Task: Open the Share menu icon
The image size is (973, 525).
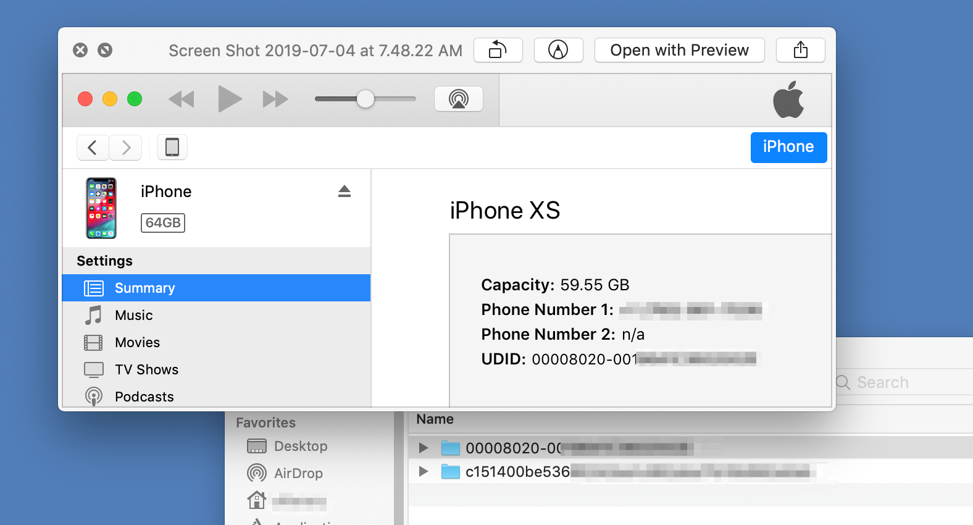Action: (x=801, y=50)
